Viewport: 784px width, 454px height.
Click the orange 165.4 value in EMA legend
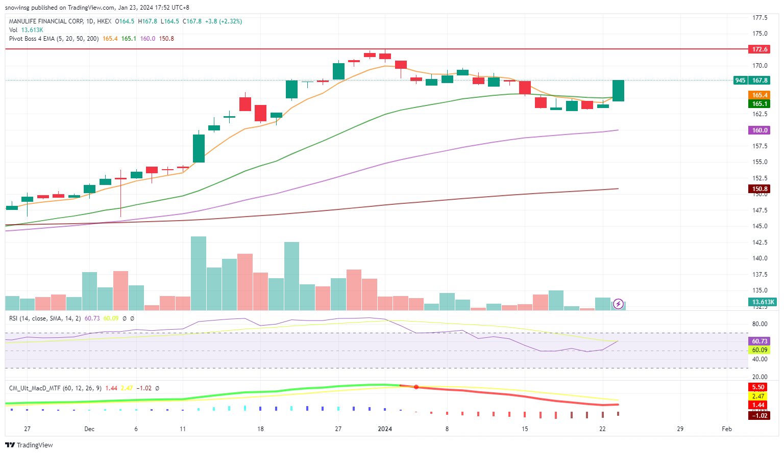pyautogui.click(x=110, y=39)
